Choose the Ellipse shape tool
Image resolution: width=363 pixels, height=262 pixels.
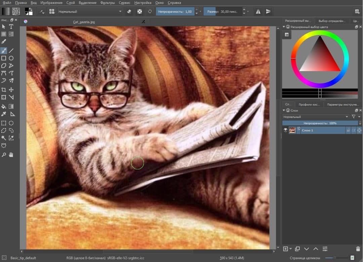click(11, 58)
